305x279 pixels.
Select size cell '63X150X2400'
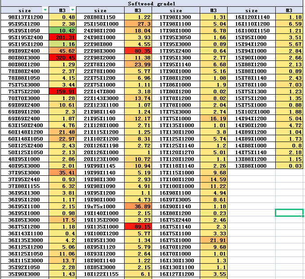point(25,125)
